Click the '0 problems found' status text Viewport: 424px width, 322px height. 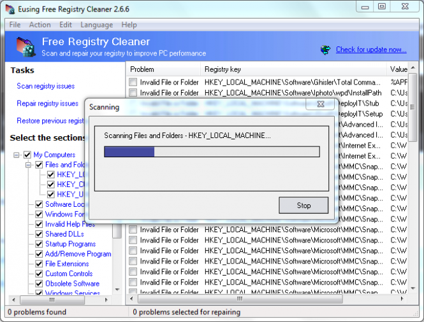(x=37, y=312)
